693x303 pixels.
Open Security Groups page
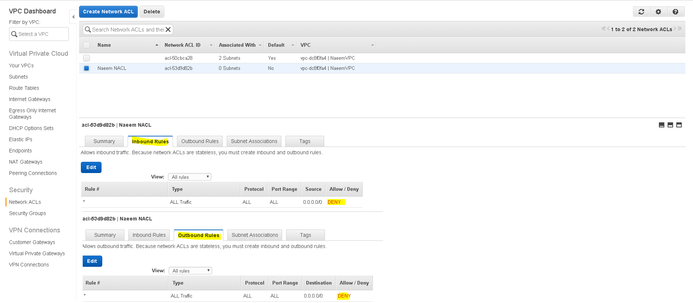pyautogui.click(x=28, y=213)
